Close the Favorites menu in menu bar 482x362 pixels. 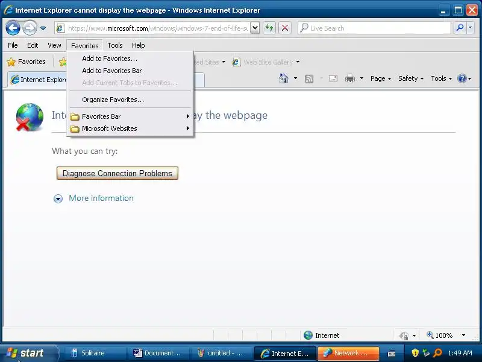(84, 46)
